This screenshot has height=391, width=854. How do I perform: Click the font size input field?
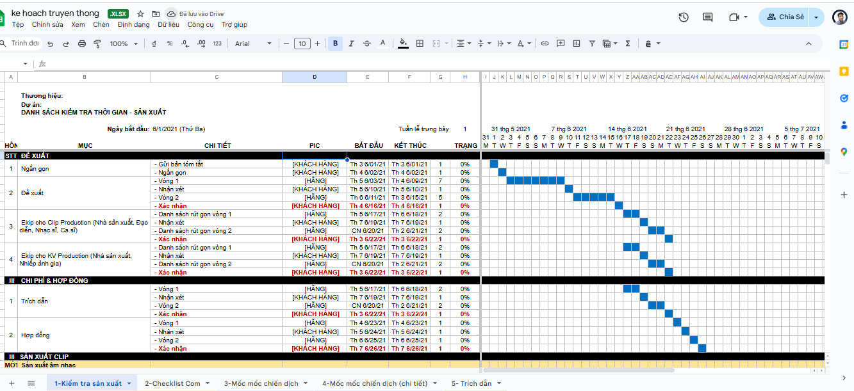[302, 44]
